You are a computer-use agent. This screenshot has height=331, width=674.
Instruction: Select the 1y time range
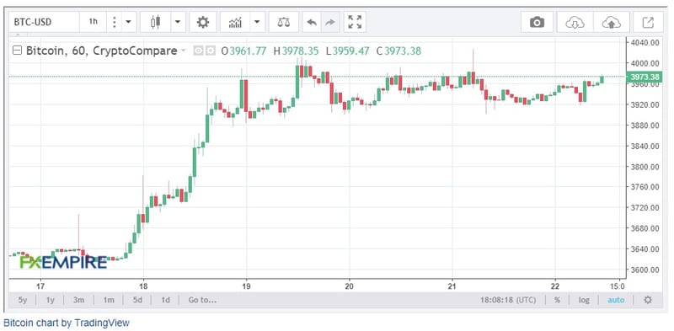pos(51,300)
